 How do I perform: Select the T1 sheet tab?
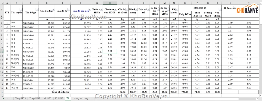pos(68,98)
